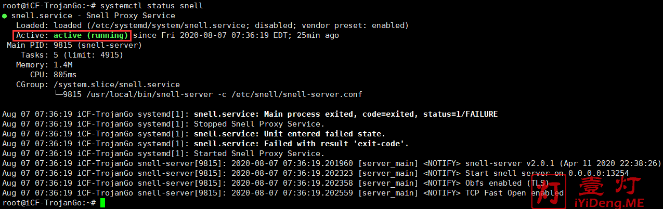Click the green terminal cursor block
The image size is (663, 209).
102,203
